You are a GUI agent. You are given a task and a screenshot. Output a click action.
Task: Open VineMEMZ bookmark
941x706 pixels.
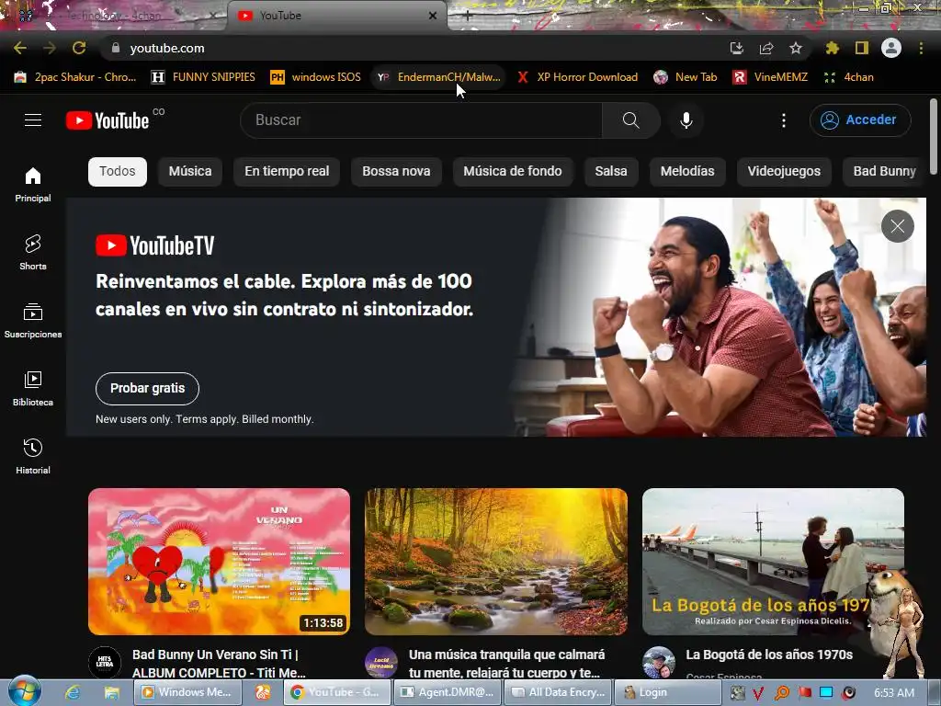coord(770,77)
